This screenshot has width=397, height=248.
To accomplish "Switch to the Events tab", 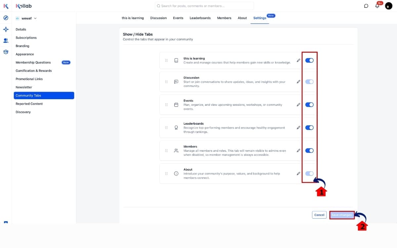I will (178, 18).
